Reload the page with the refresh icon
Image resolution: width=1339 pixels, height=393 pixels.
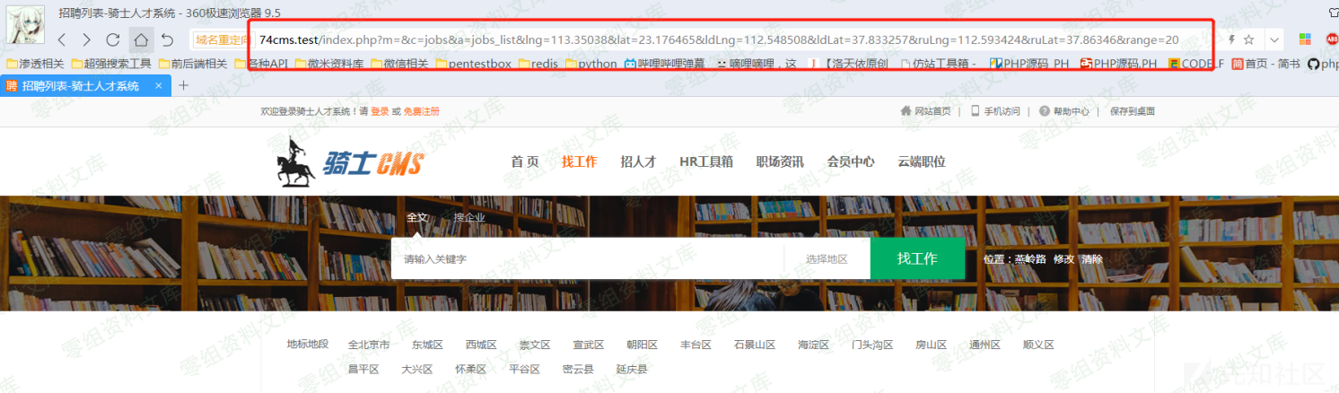[x=113, y=40]
